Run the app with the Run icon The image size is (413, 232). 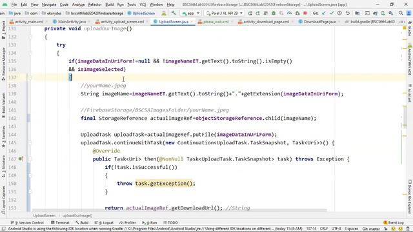[x=250, y=13]
